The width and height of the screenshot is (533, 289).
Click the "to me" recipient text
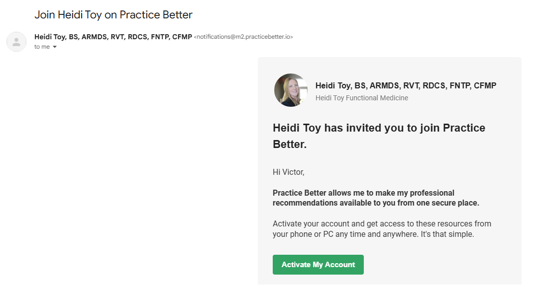click(x=42, y=47)
